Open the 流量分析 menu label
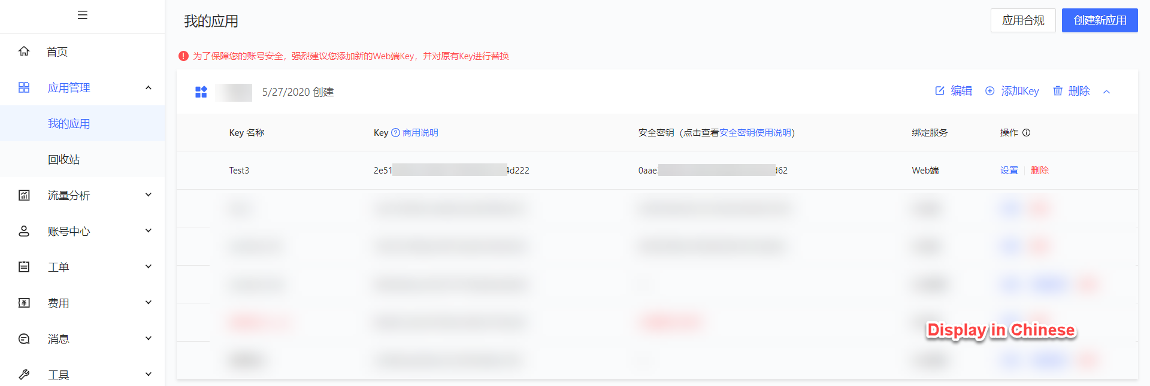 coord(69,195)
